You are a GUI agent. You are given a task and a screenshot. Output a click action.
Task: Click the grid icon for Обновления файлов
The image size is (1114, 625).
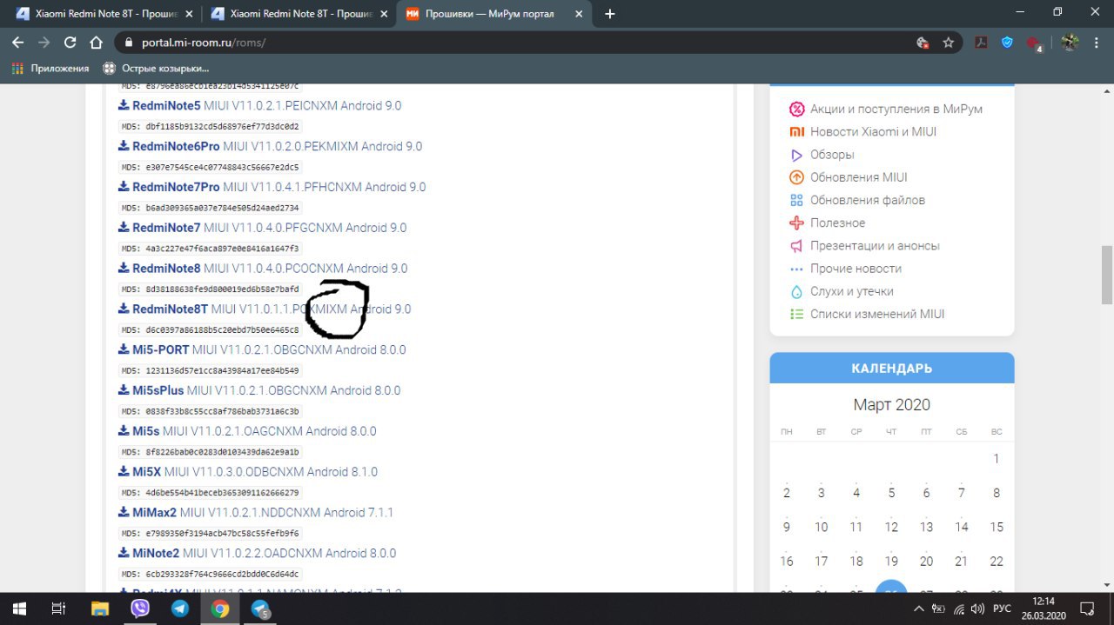click(796, 200)
